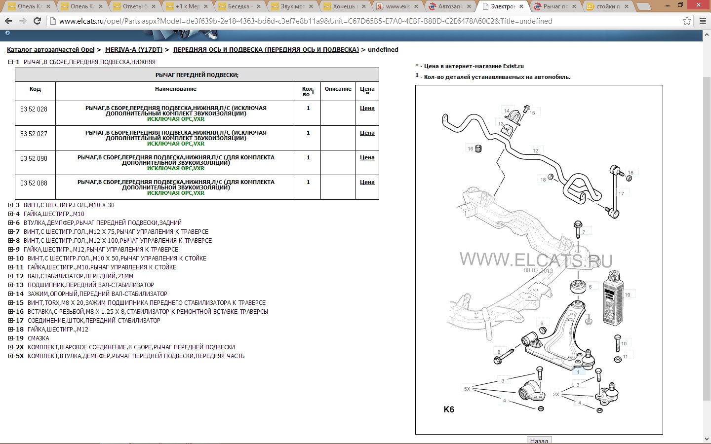Close the Хочешь tab

[x=363, y=6]
